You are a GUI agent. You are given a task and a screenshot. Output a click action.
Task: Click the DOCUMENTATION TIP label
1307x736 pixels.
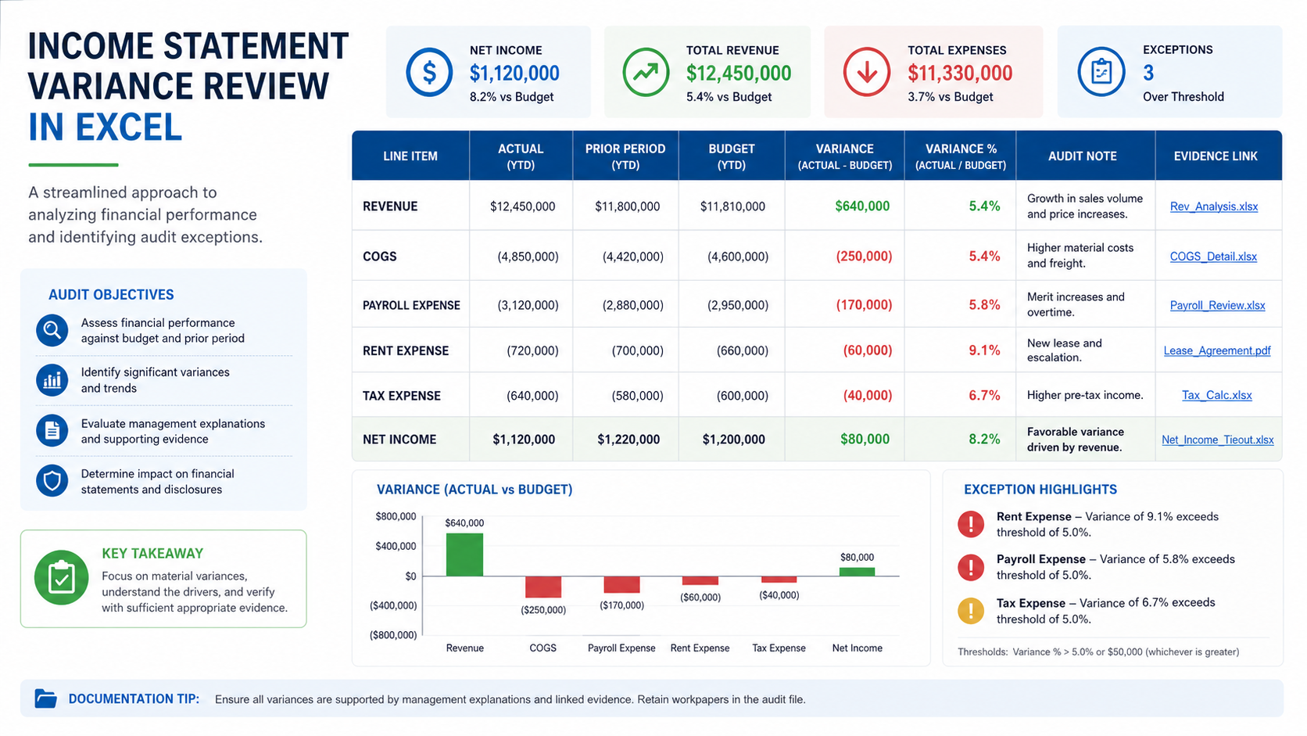pos(134,699)
